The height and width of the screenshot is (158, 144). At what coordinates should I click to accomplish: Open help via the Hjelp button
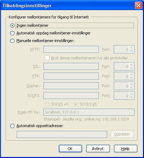click(x=126, y=149)
